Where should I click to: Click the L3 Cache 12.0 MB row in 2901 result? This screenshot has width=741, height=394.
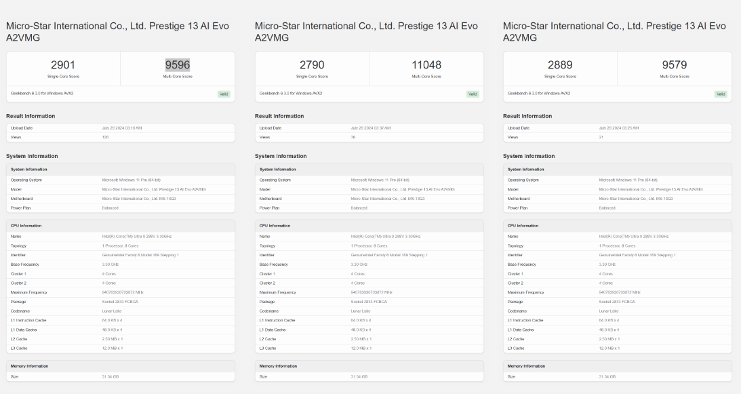point(121,349)
